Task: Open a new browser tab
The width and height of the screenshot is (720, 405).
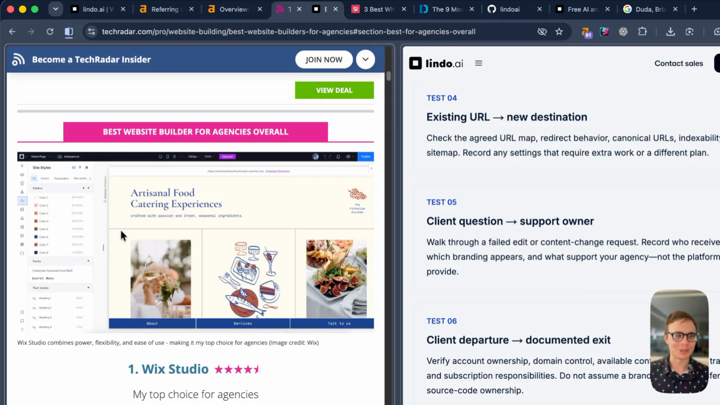Action: click(694, 9)
